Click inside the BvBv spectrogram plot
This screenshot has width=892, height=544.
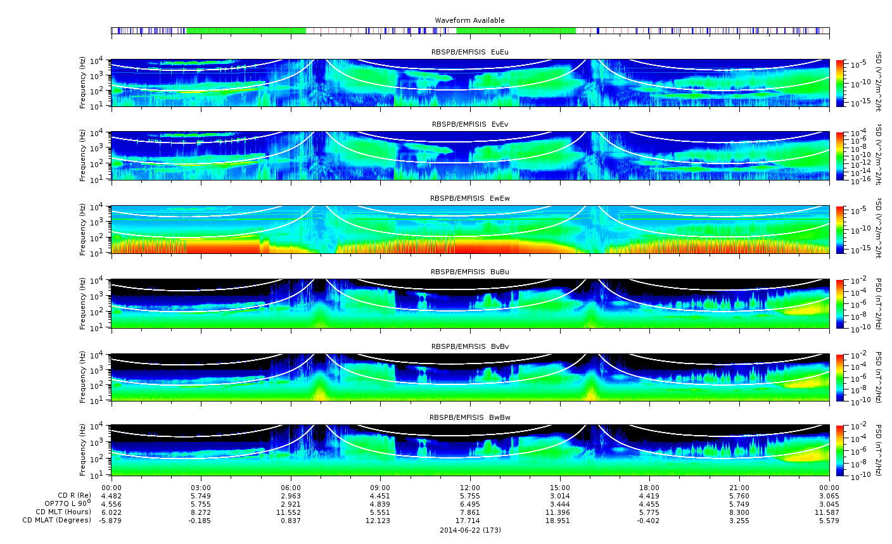point(470,377)
